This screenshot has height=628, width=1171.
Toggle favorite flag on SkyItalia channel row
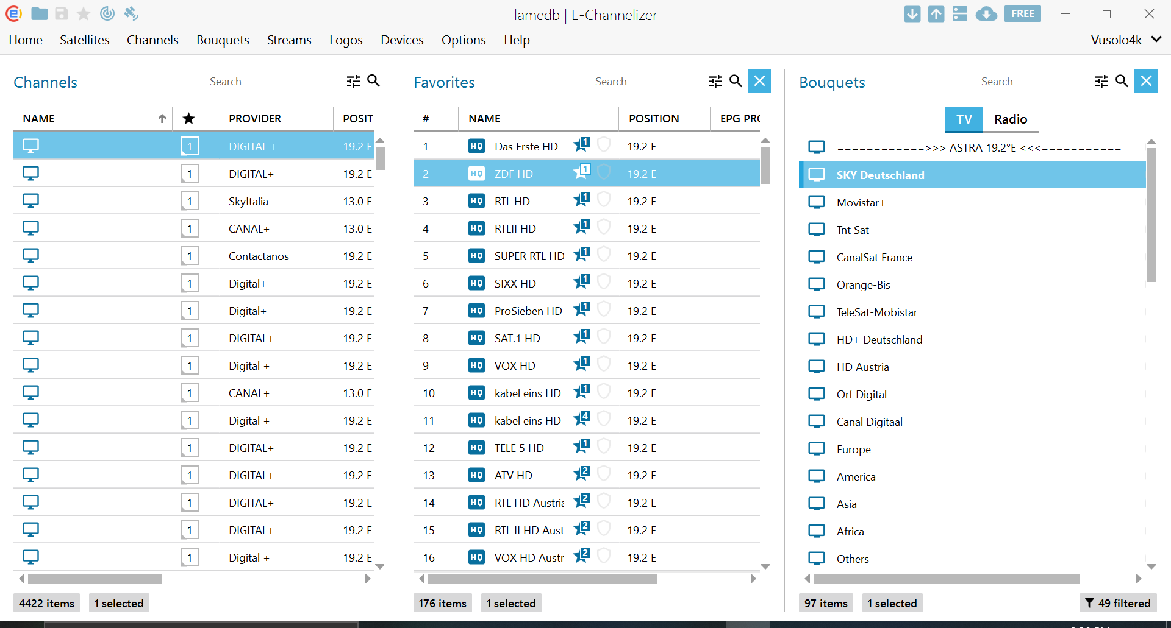(x=190, y=201)
